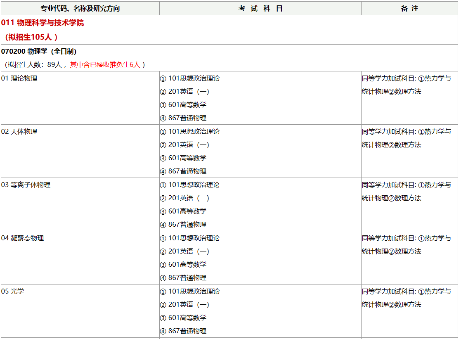Click '867普通物理' in the 等离子体物理 row
This screenshot has height=339, width=461.
pos(187,225)
